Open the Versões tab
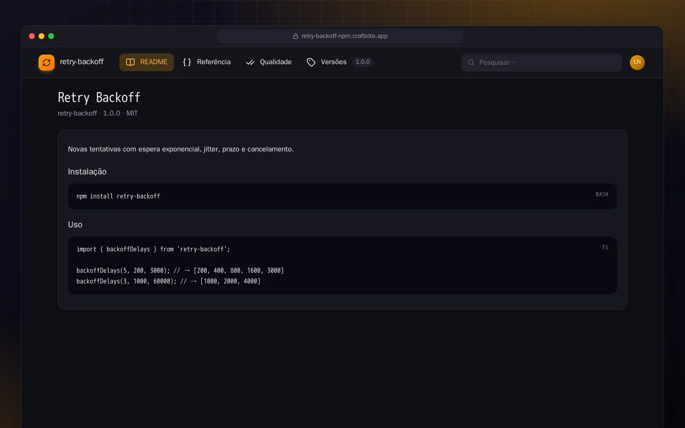685x428 pixels. point(340,62)
